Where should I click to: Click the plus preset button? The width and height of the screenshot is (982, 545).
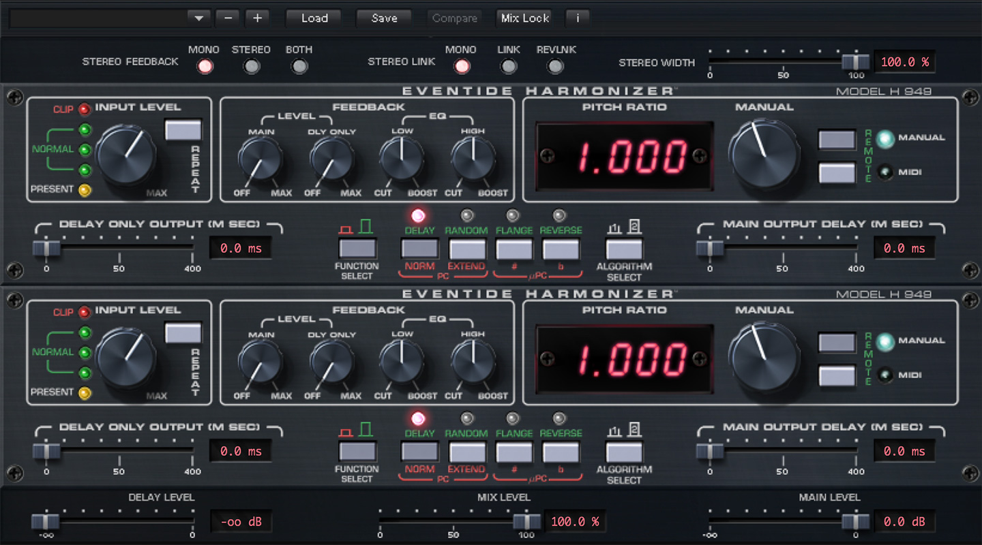tap(257, 18)
